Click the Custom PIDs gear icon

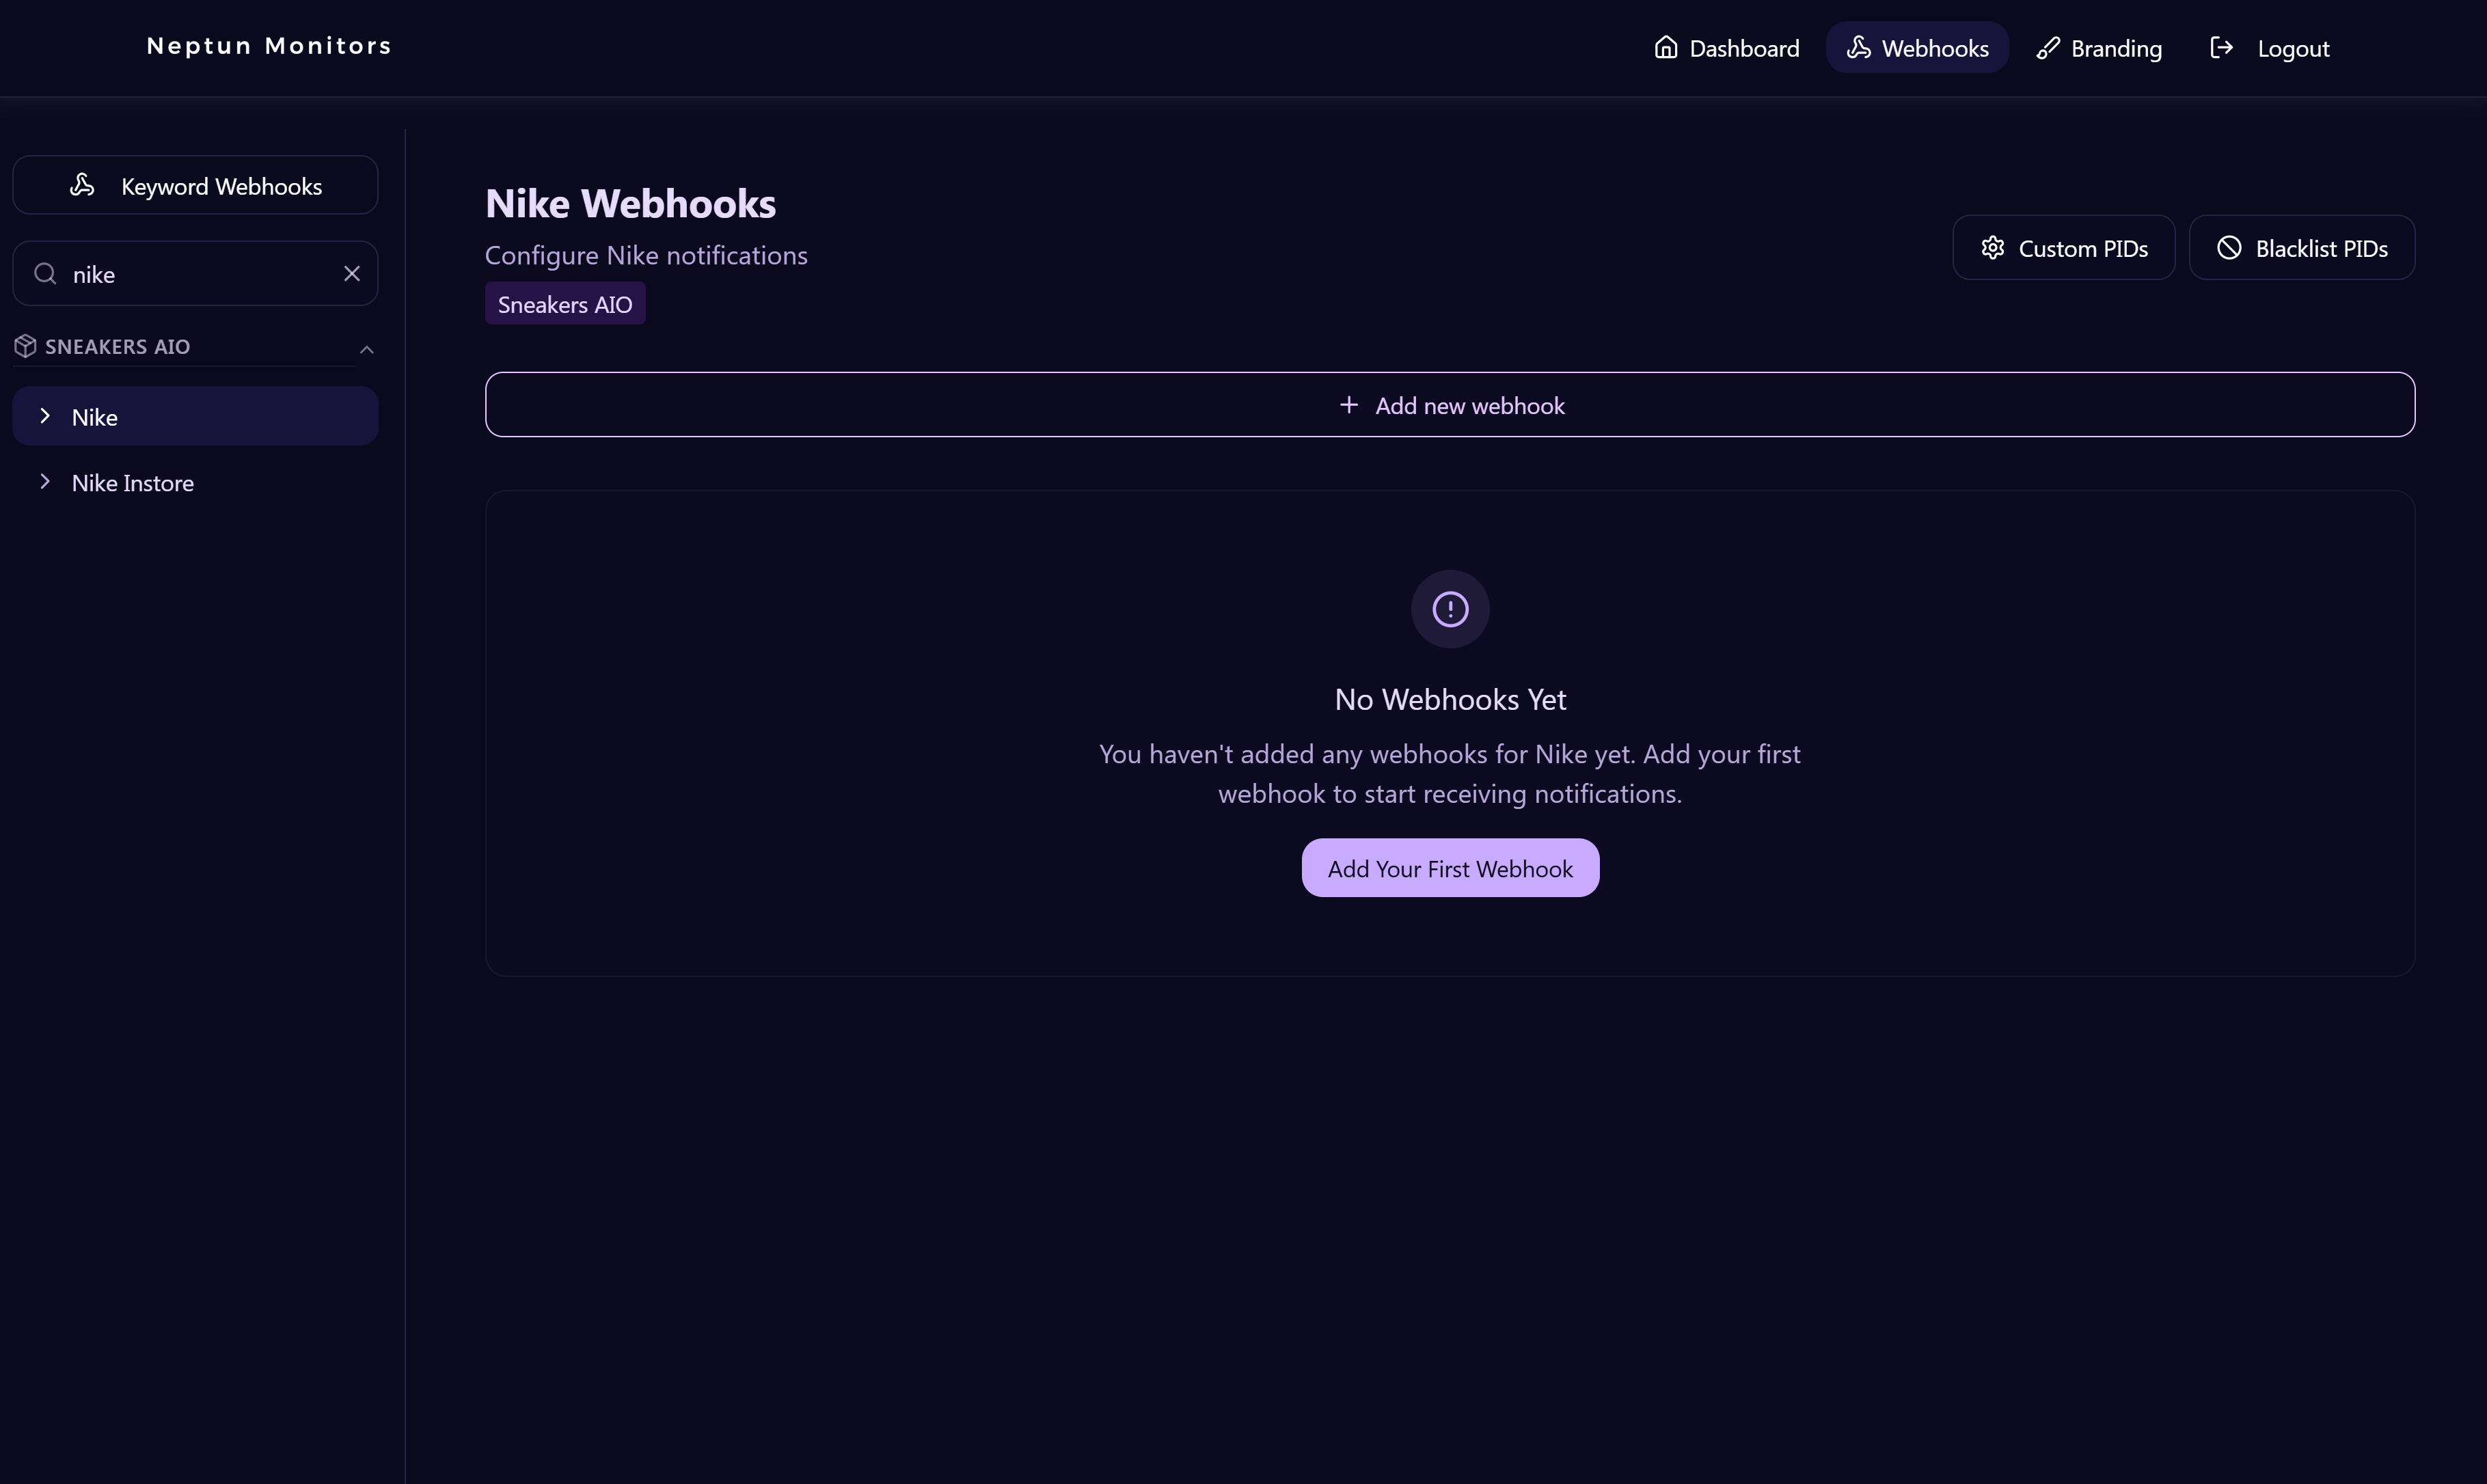pos(1993,248)
